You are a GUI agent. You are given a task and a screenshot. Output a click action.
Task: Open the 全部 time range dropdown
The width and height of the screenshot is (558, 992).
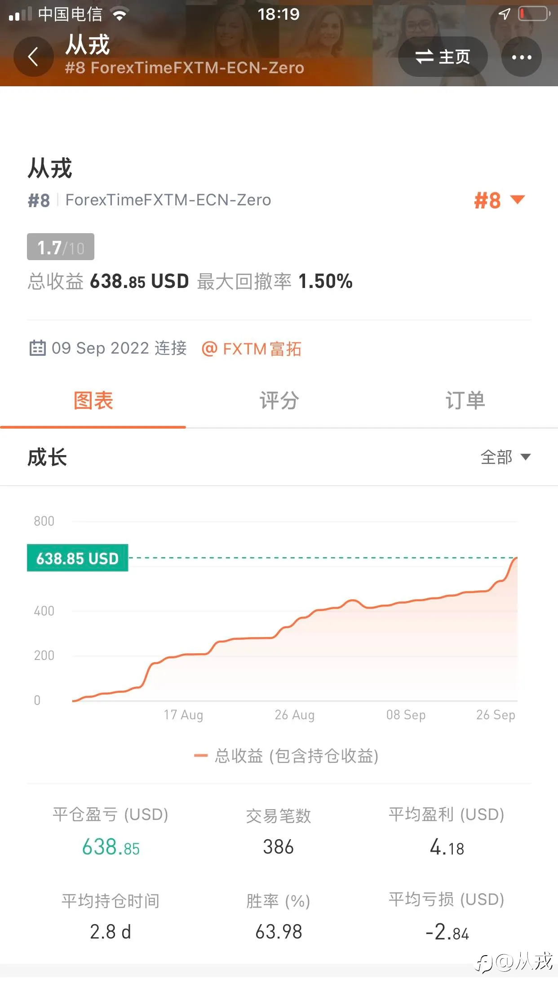tap(505, 457)
